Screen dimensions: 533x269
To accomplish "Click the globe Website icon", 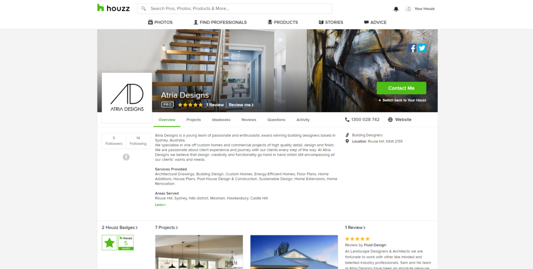I will pos(390,120).
